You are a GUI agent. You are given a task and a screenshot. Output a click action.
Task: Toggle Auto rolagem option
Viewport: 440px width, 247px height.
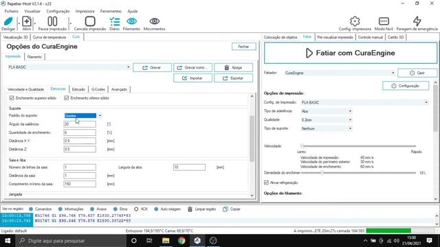pyautogui.click(x=156, y=209)
